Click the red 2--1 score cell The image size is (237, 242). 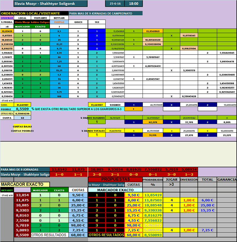115,175
